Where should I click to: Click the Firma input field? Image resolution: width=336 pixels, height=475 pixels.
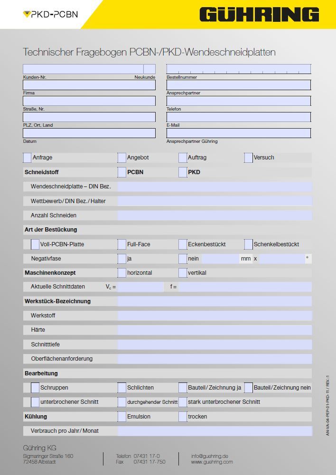89,85
